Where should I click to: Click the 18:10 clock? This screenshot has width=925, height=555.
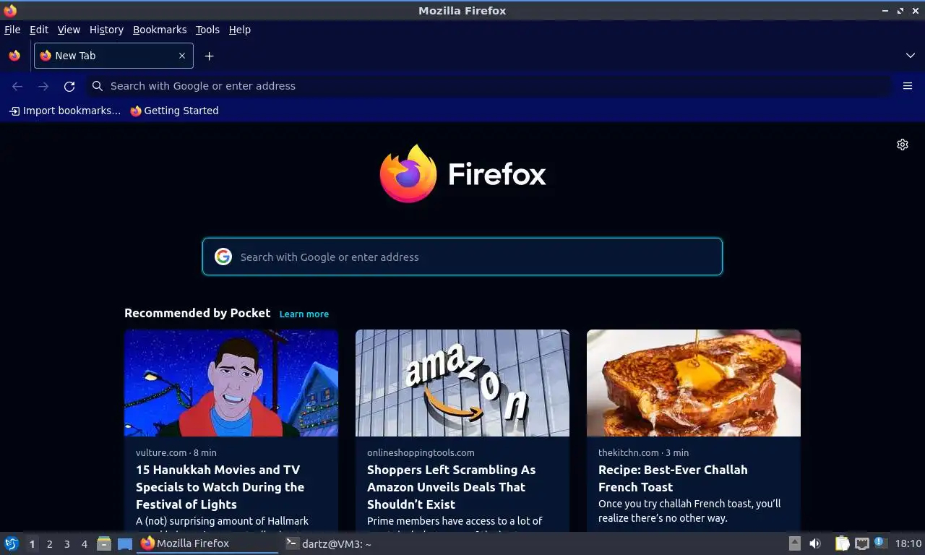pos(908,543)
